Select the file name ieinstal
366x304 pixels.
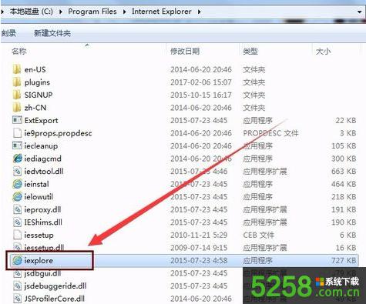36,184
